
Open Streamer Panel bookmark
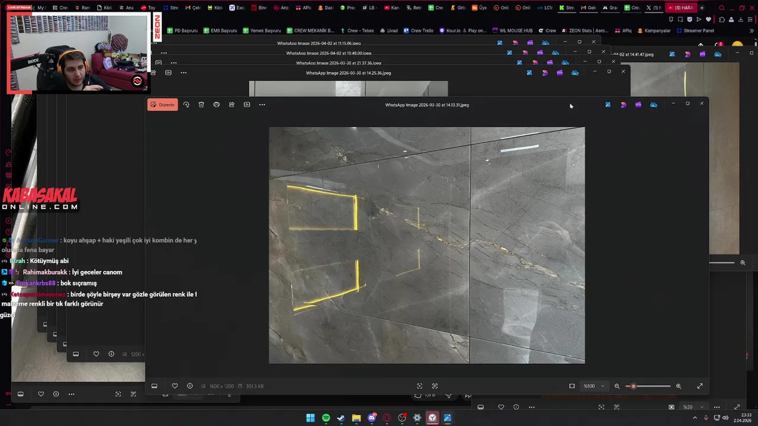[x=695, y=30]
